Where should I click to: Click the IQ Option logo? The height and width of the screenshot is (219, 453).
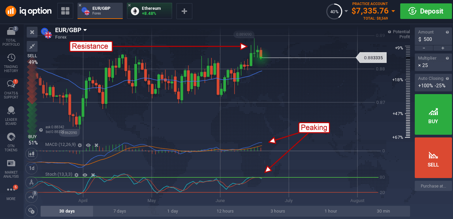click(x=28, y=11)
